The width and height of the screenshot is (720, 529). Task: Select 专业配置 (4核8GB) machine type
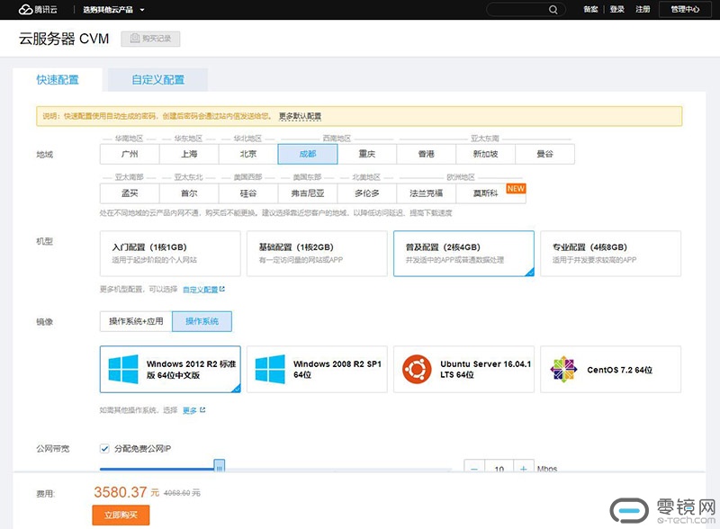pos(611,254)
